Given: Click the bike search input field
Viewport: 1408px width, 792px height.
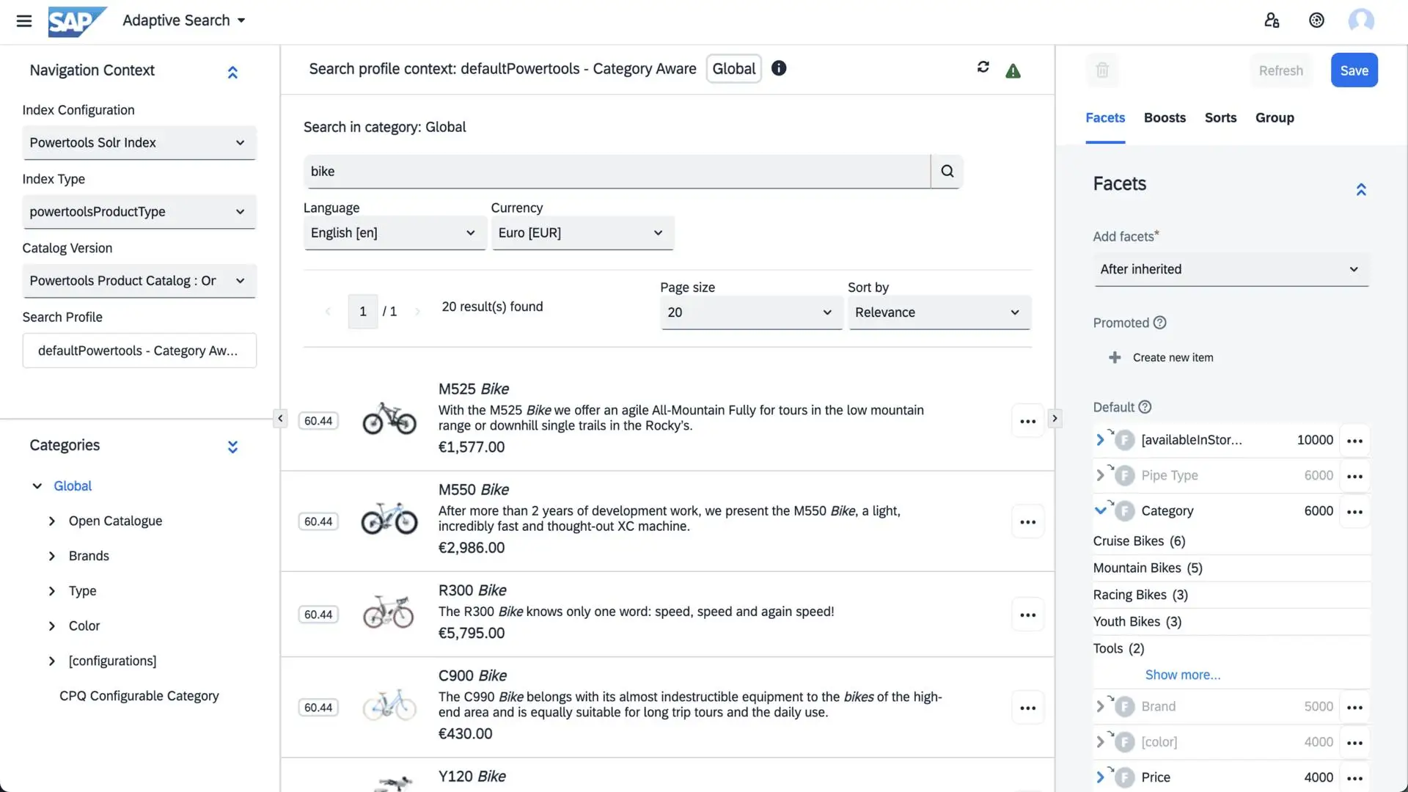Looking at the screenshot, I should (x=617, y=171).
